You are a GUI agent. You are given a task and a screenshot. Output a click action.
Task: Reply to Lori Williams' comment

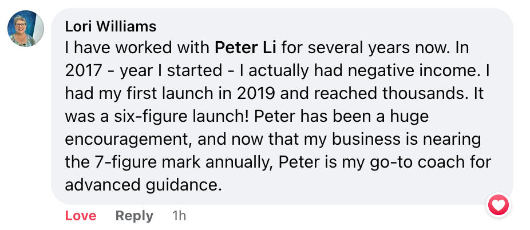(x=134, y=216)
